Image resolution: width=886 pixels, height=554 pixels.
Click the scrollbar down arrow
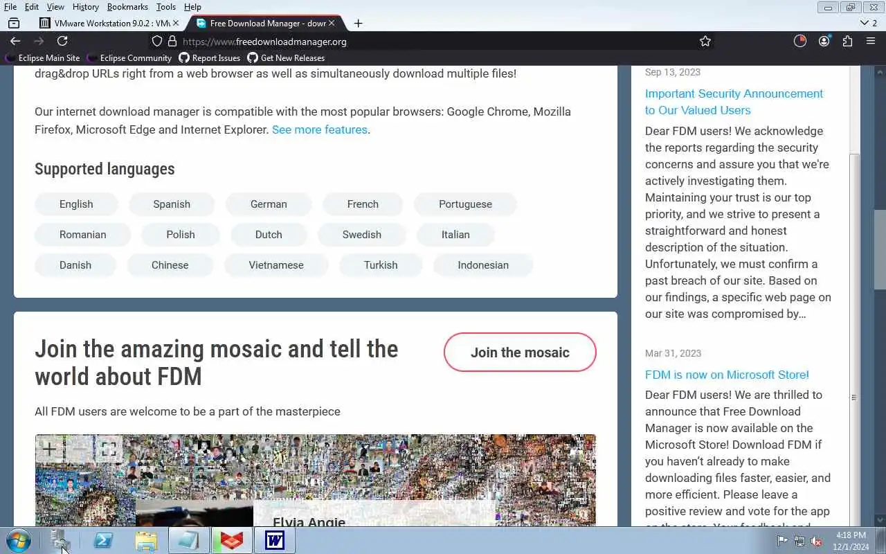point(880,520)
